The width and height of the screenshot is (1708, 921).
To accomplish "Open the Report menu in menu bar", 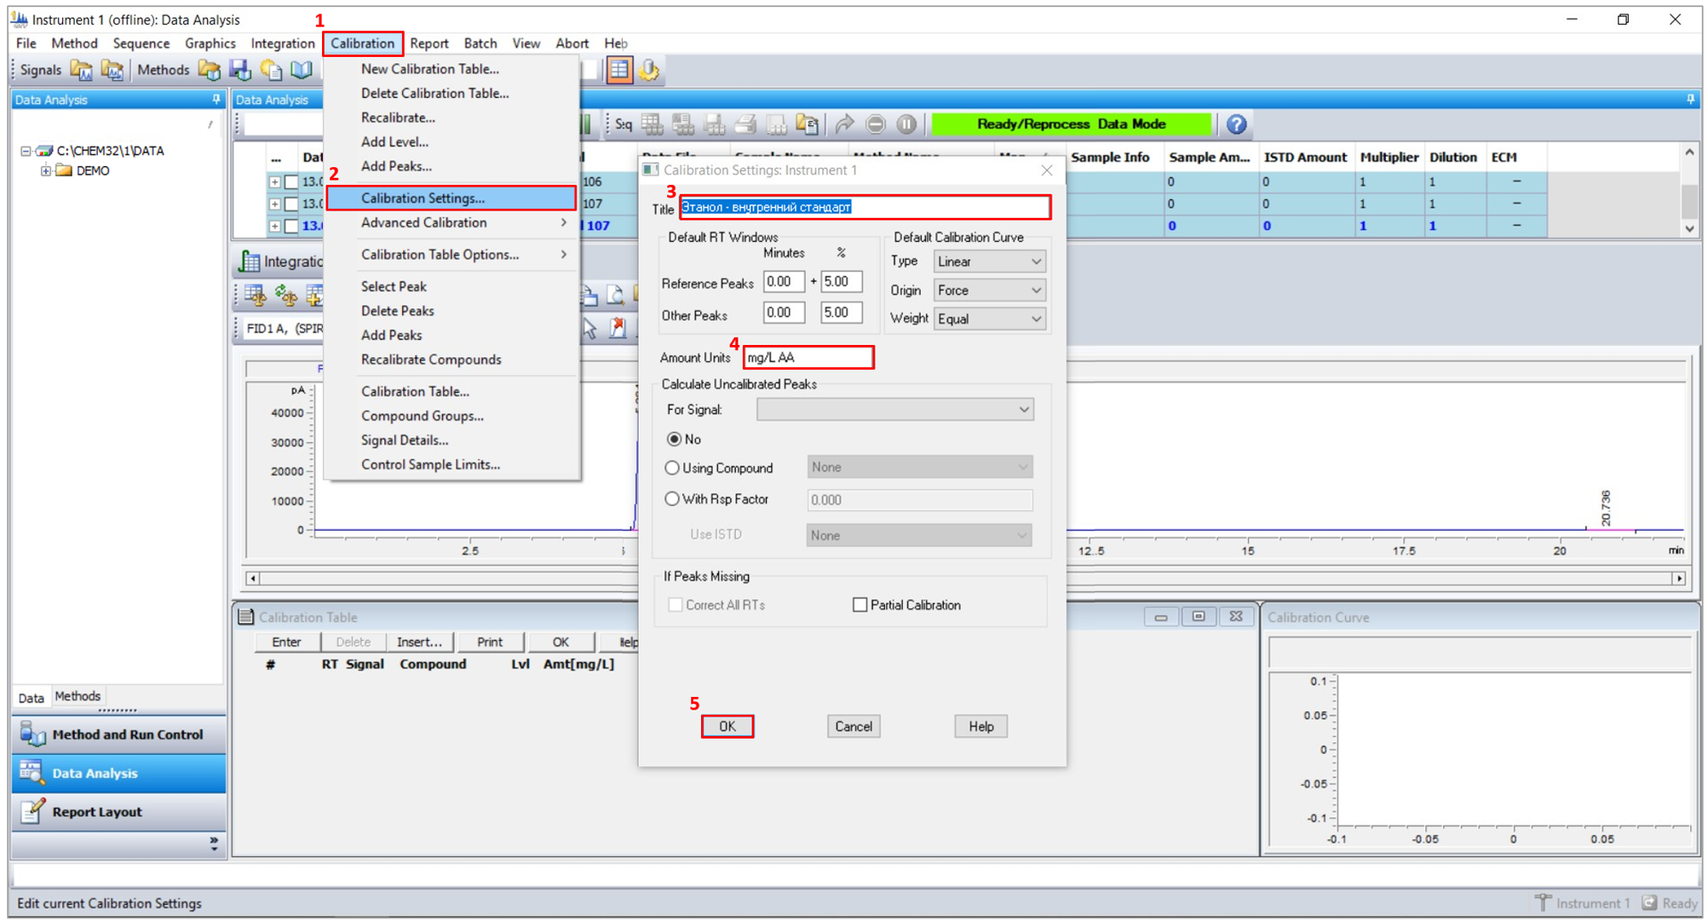I will [x=429, y=43].
